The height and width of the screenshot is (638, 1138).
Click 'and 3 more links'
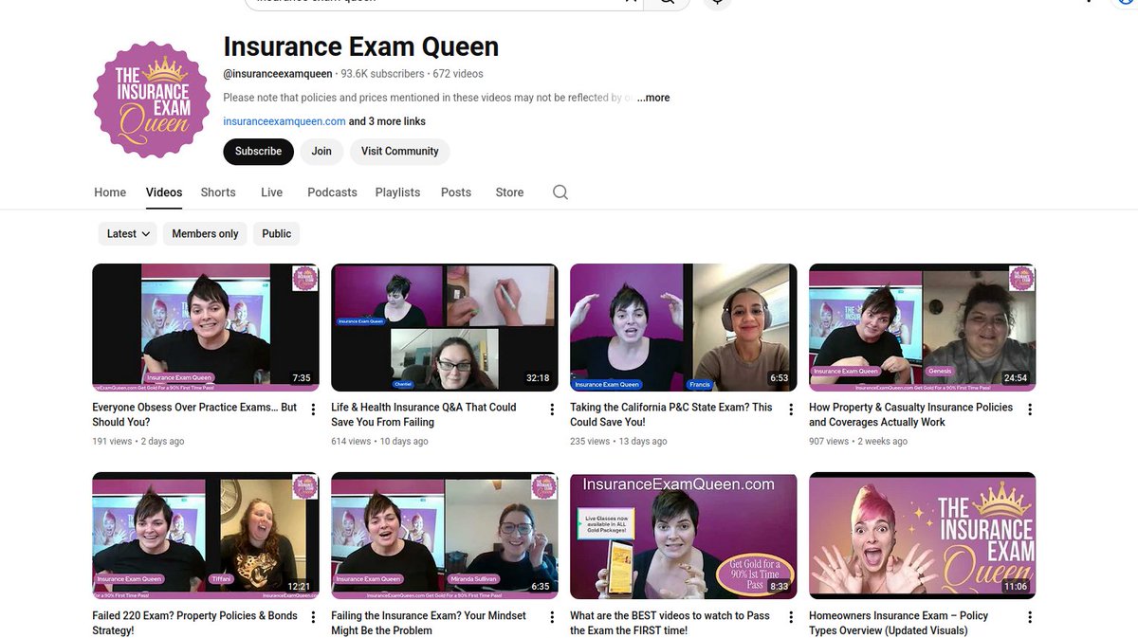pos(387,121)
